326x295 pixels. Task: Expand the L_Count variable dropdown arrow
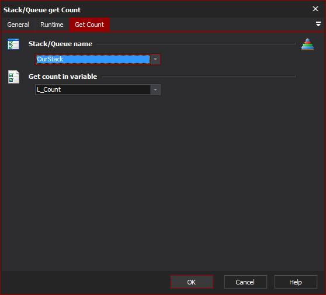pos(155,89)
